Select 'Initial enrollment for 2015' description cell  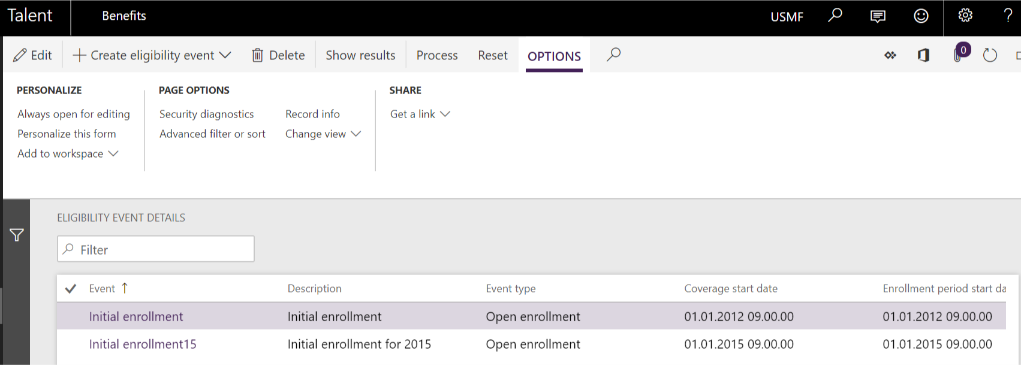(359, 344)
